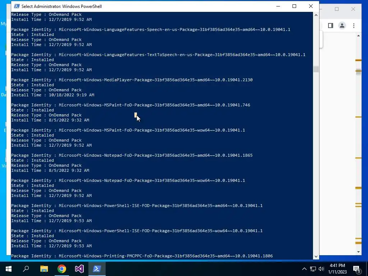The image size is (368, 276).
Task: Click the PowerShell-ISE-FOD-Package amd64 identity line
Action: (x=137, y=206)
